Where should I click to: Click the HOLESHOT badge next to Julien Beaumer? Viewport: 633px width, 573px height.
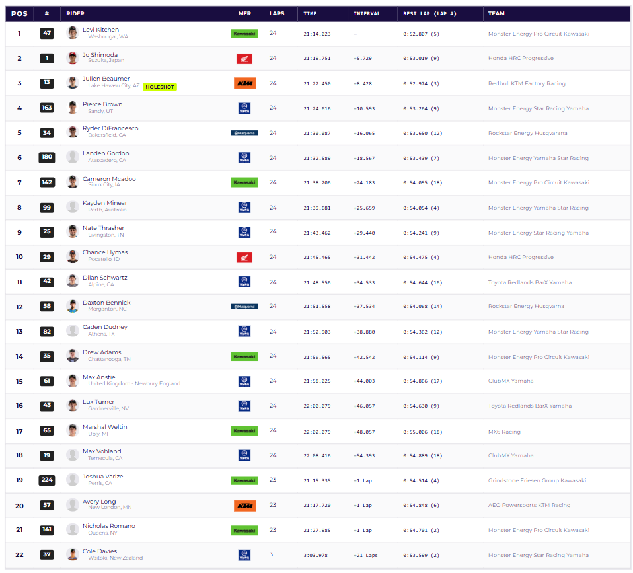[x=160, y=87]
